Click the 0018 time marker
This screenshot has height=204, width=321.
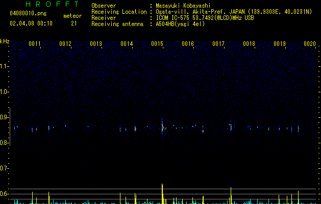coord(249,44)
